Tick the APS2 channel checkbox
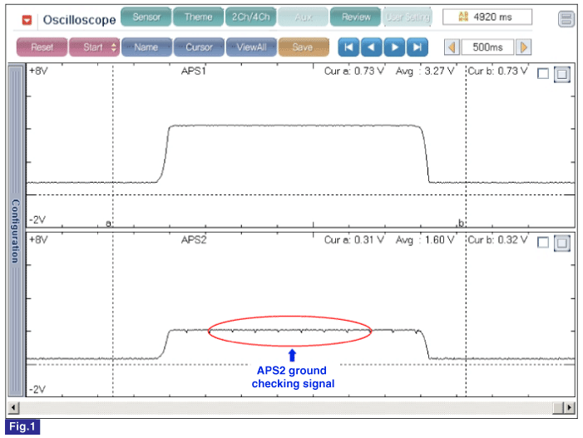 point(543,243)
